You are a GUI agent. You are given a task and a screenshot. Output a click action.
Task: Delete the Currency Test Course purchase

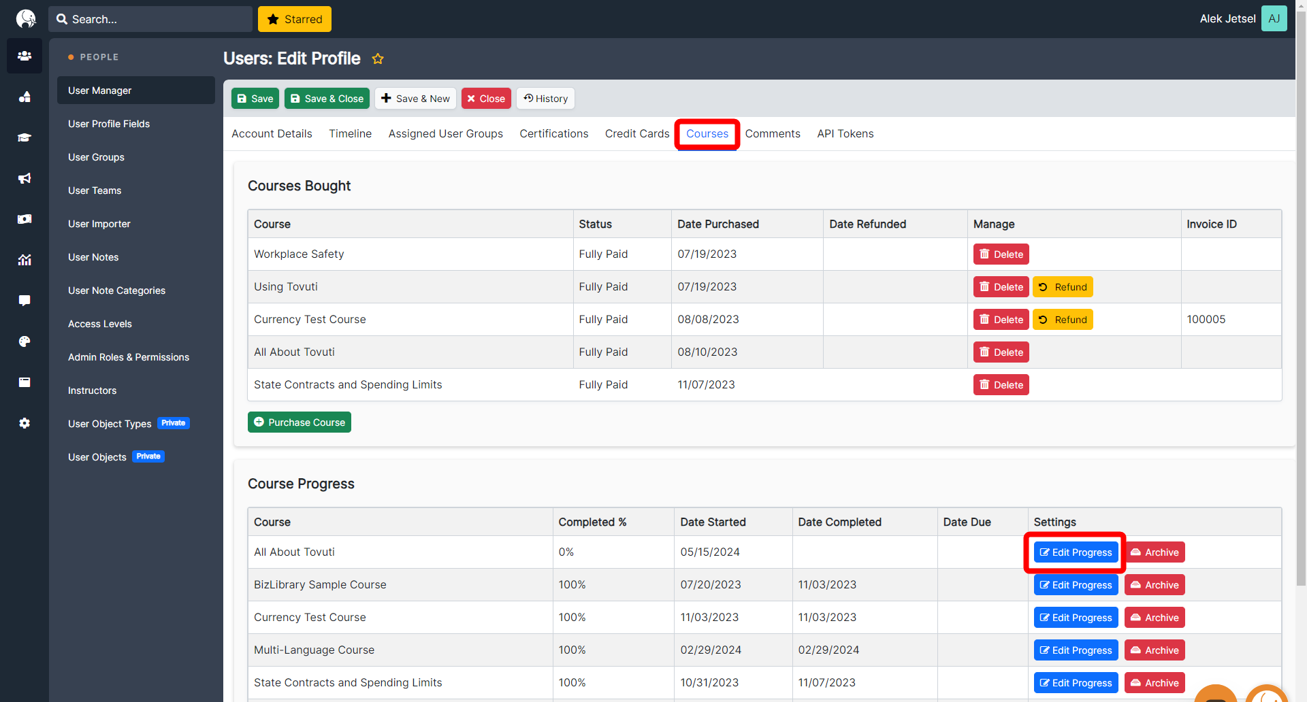tap(1001, 320)
